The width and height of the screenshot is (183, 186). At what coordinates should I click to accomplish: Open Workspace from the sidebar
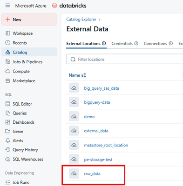29,33
